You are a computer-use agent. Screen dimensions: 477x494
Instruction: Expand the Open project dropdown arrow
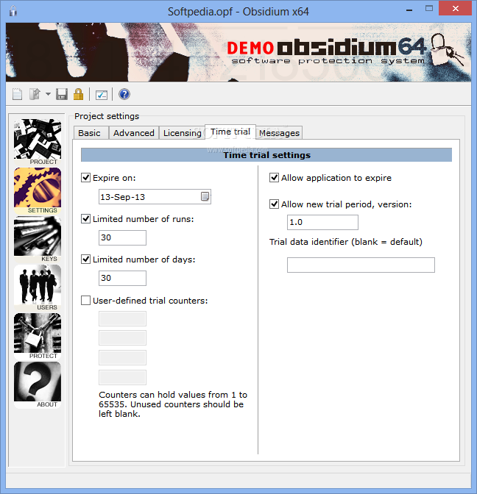point(48,94)
